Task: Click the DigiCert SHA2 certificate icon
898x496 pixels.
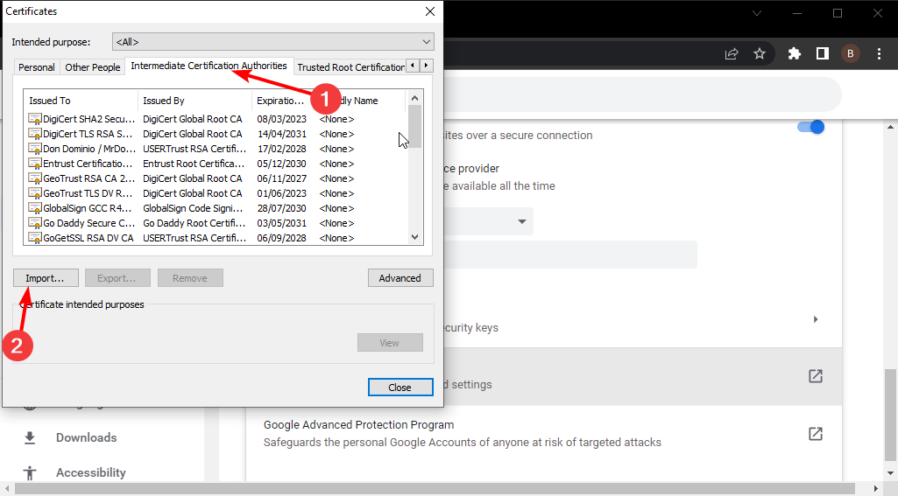Action: (35, 119)
